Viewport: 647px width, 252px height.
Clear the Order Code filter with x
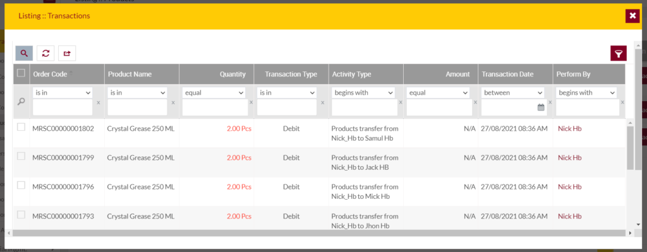point(98,102)
